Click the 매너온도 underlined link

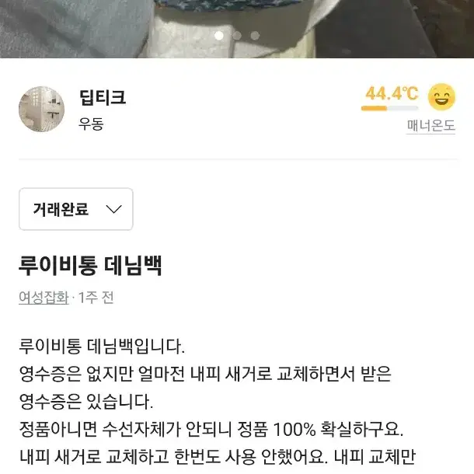(430, 125)
